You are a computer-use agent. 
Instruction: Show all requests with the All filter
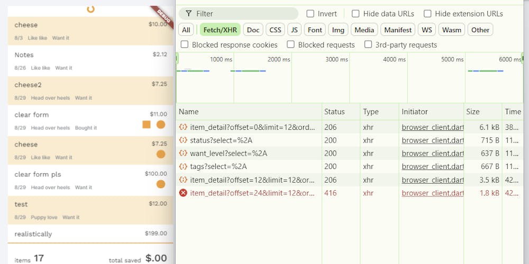186,30
